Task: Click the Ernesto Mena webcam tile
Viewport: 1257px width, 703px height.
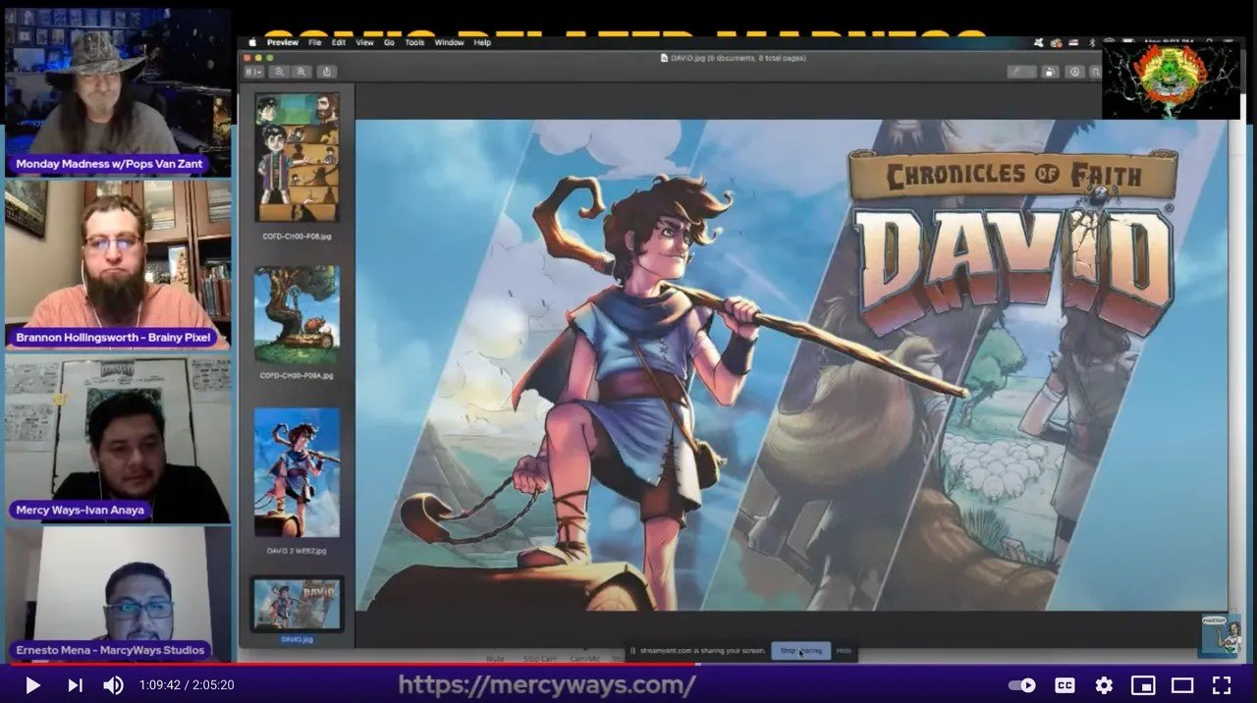Action: (118, 593)
